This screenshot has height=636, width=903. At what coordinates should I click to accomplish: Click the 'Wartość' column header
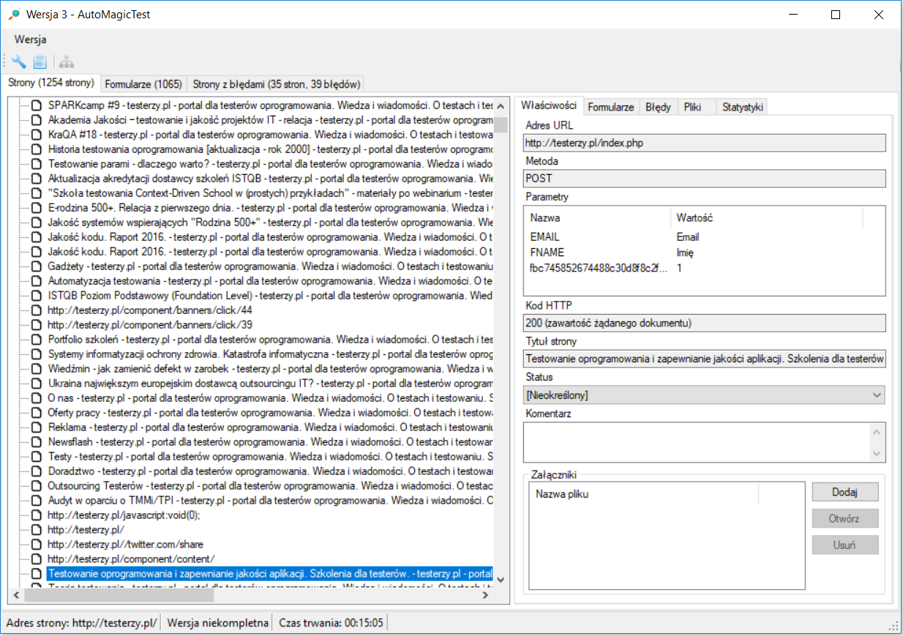pos(694,217)
